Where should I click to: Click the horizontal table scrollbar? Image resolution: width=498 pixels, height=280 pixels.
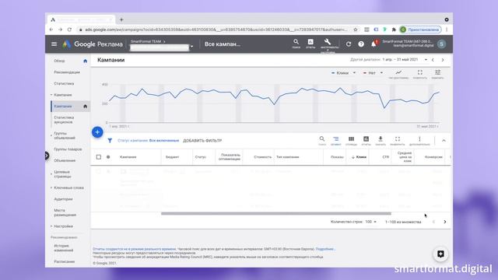pyautogui.click(x=276, y=214)
